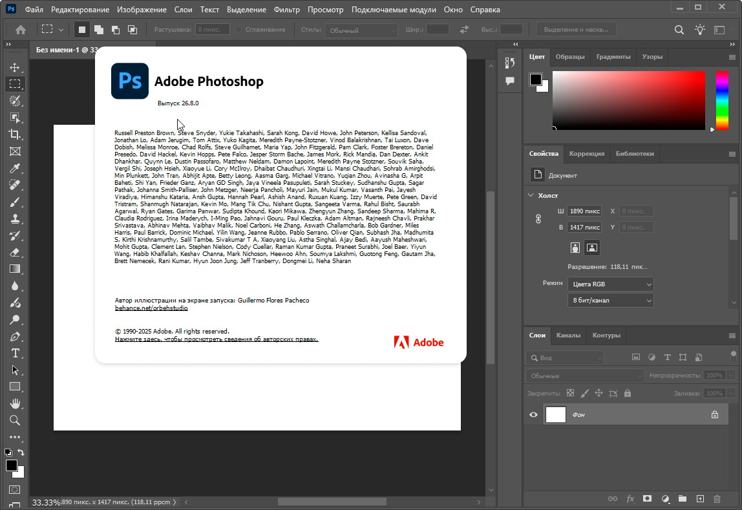Open marquee tool preset dropdown arrow
The image size is (742, 510).
point(61,30)
